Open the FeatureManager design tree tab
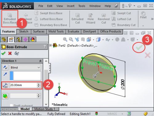Viewport: 154px width, 116px height. click(x=4, y=39)
